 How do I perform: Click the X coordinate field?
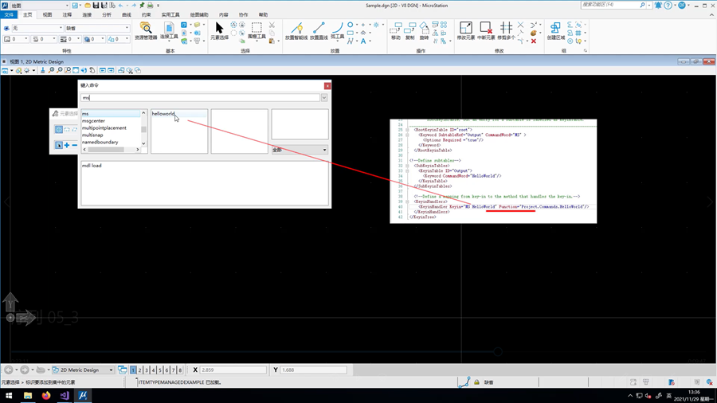(233, 370)
